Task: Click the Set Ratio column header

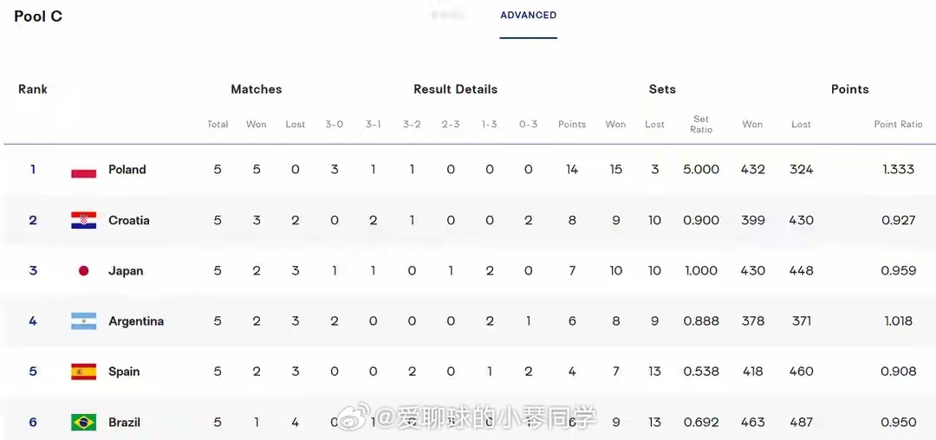Action: 701,124
